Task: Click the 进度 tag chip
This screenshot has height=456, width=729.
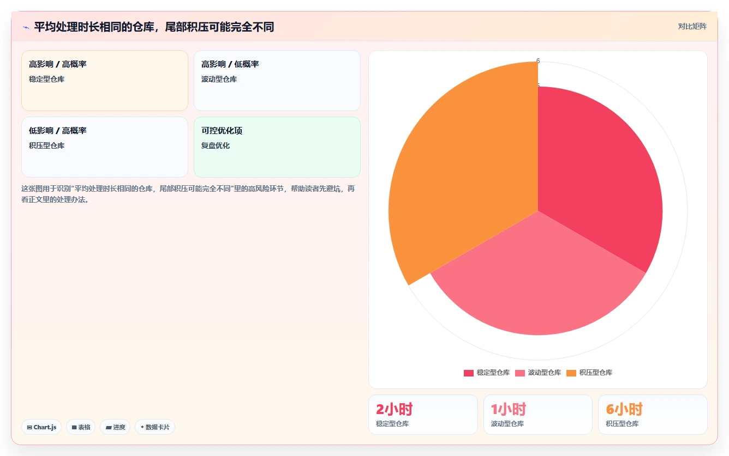Action: pyautogui.click(x=115, y=427)
